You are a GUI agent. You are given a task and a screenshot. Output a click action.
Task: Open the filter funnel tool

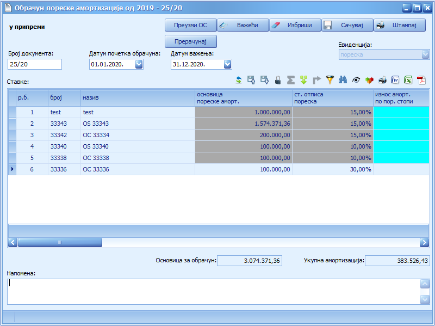coord(330,80)
